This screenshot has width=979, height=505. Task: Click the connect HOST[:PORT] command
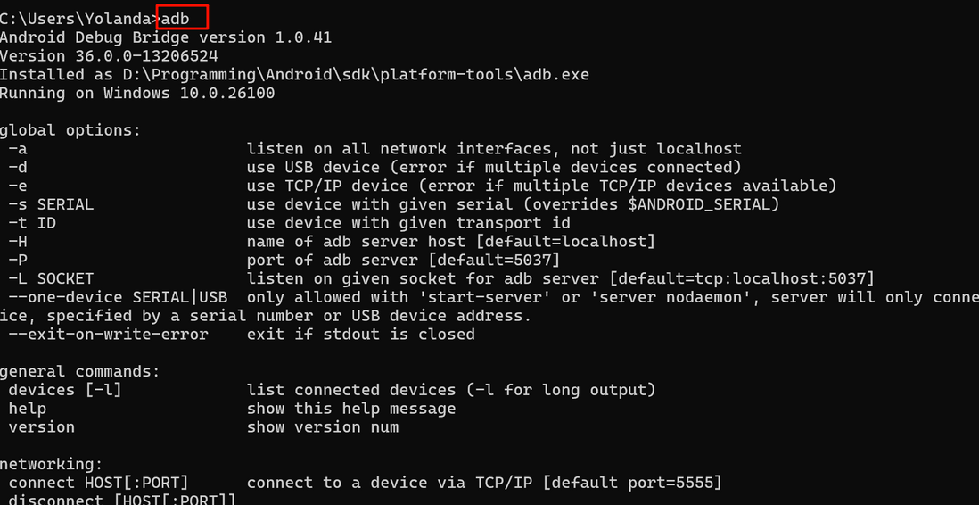tap(98, 483)
